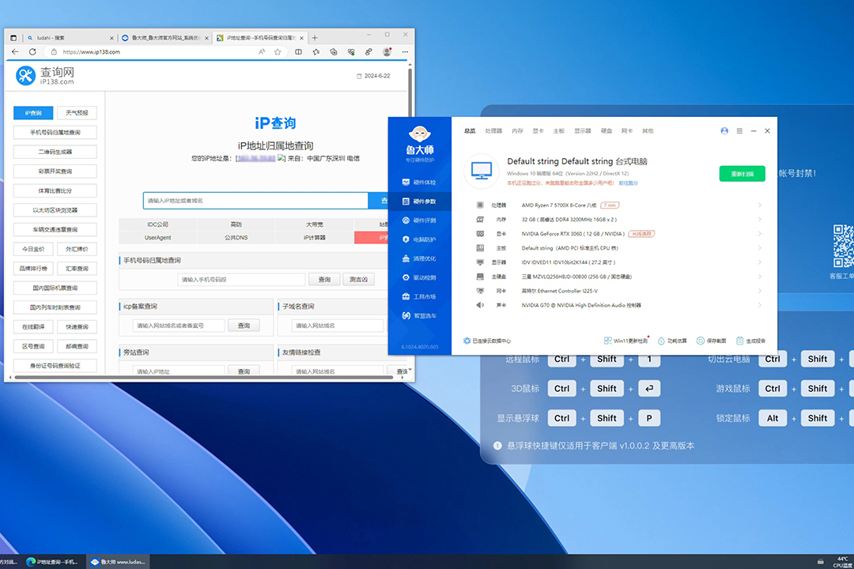
Task: Click 查询 in the icp备案查询 section
Action: pos(244,326)
